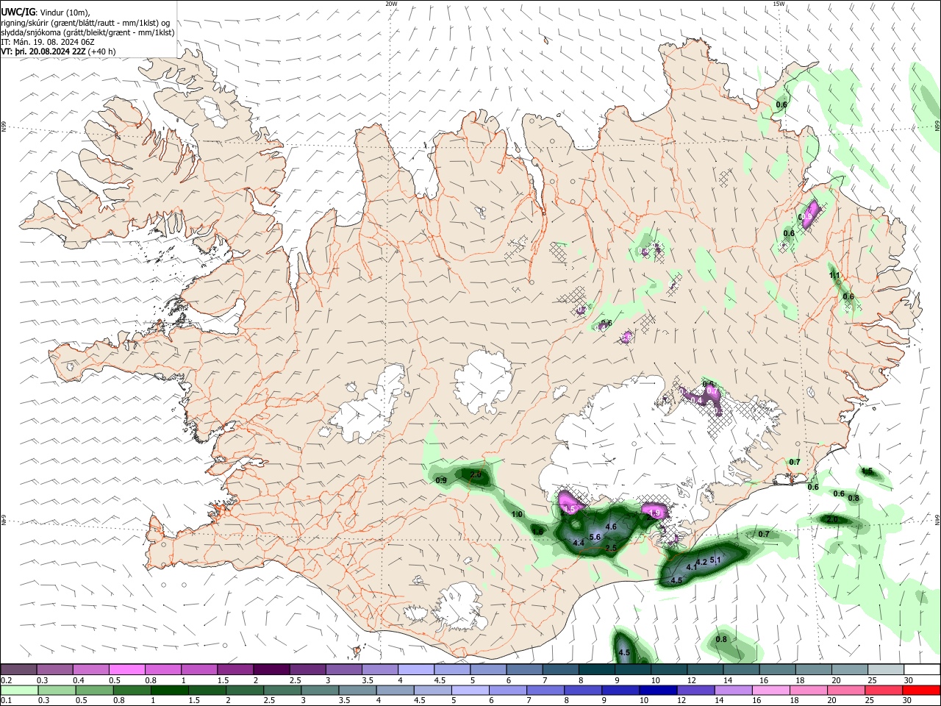
Task: Select the 4.2 precipitation value on the map
Action: coord(701,562)
